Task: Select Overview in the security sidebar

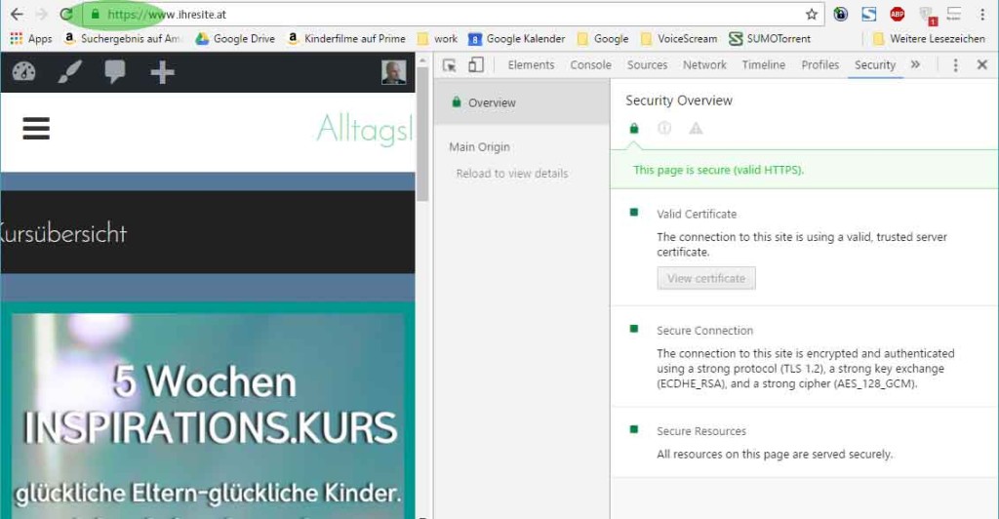Action: tap(522, 102)
